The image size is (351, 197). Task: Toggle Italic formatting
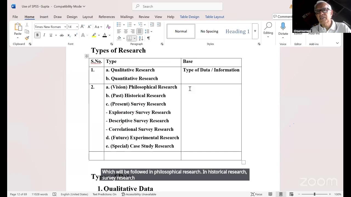(44, 35)
